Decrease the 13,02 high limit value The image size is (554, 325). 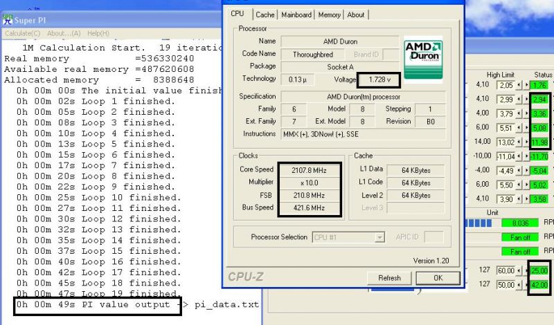click(518, 142)
